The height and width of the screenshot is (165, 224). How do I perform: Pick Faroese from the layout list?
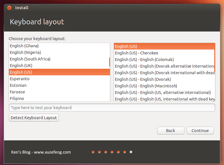pos(59,92)
